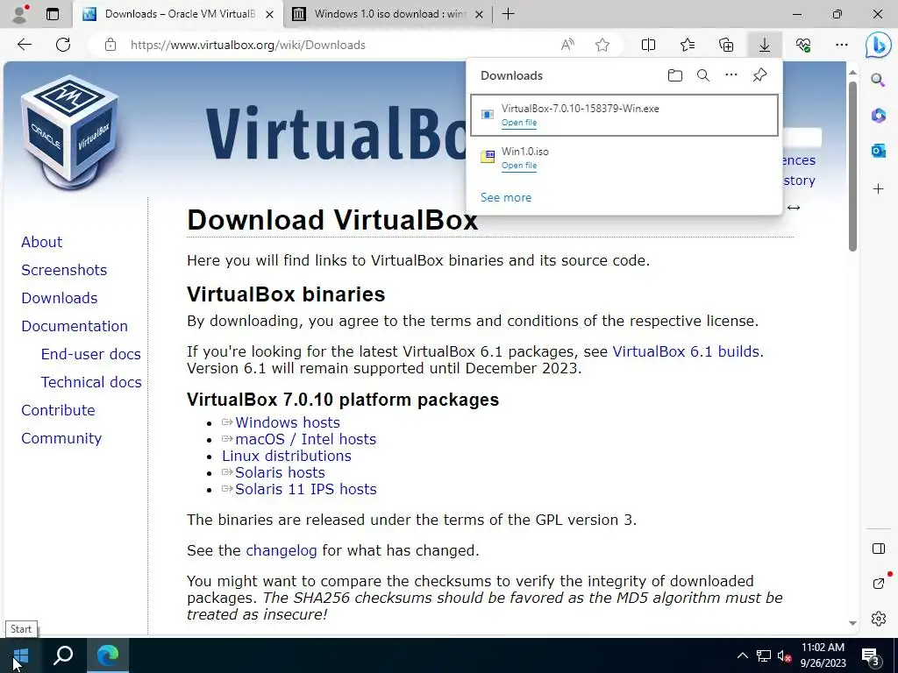Open Documentation in the site sidebar
This screenshot has height=673, width=898.
coord(75,326)
